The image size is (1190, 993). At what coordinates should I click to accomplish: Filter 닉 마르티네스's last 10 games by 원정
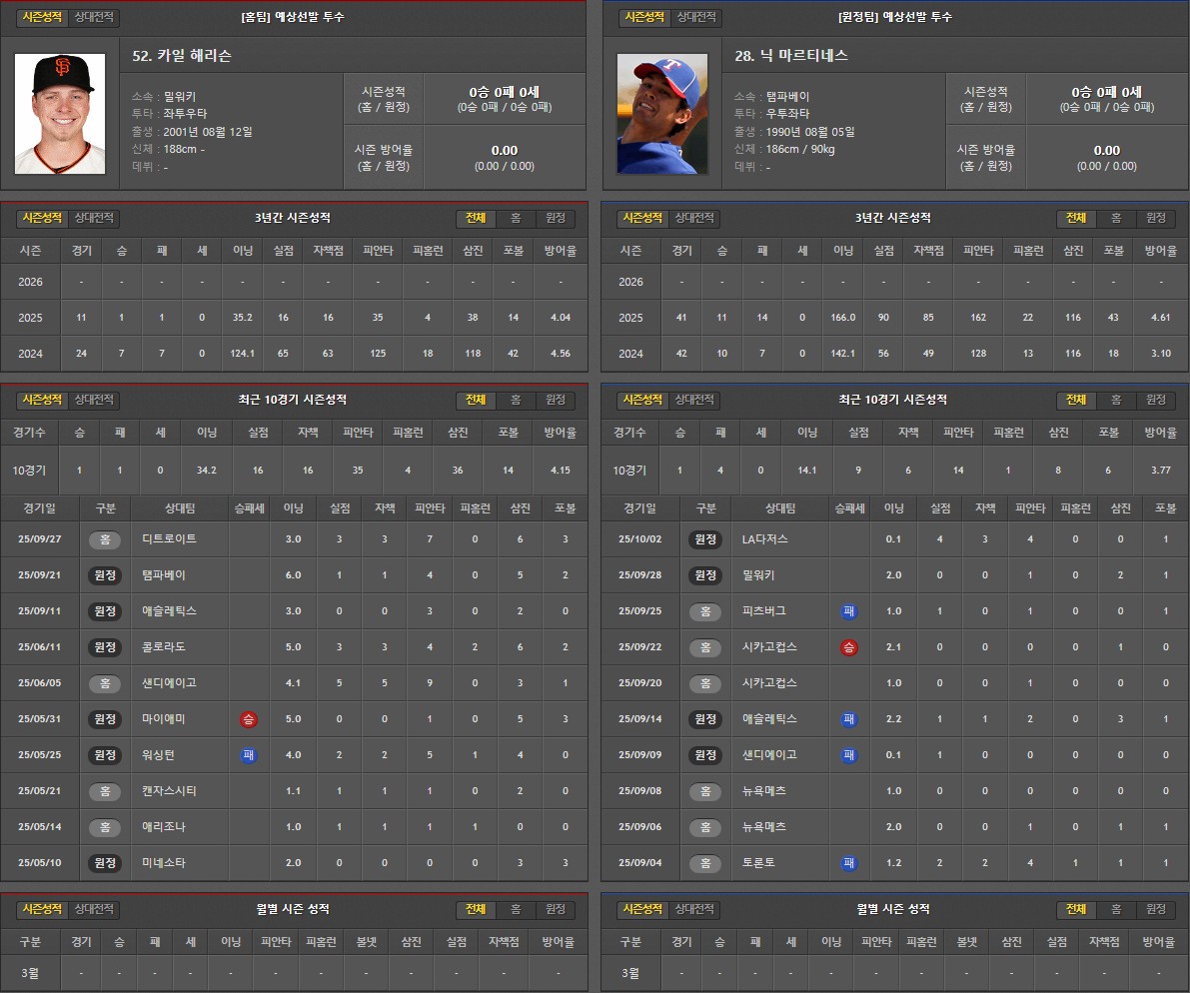[x=1156, y=400]
